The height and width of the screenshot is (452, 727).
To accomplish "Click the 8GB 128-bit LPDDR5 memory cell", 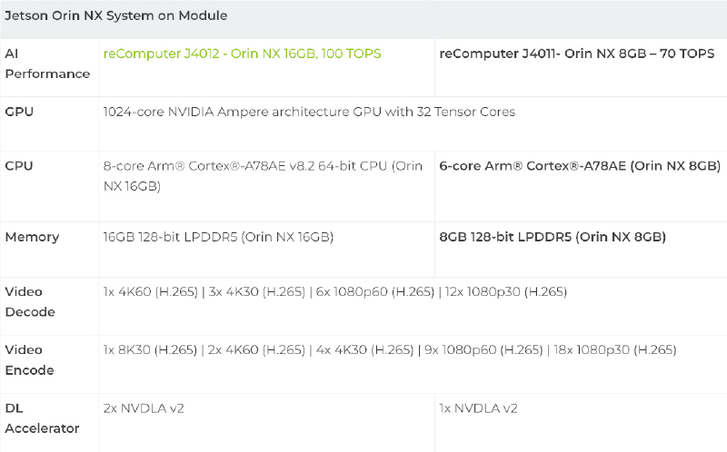I will [x=553, y=237].
